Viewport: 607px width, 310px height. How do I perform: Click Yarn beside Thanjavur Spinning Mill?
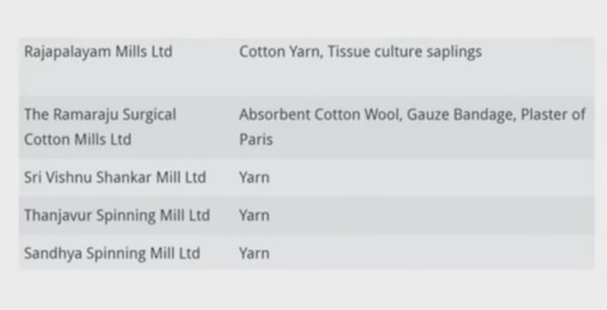tap(255, 216)
